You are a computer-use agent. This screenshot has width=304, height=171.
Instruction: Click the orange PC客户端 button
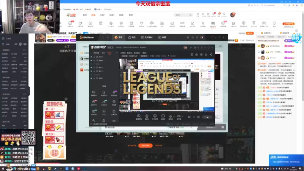(x=288, y=24)
